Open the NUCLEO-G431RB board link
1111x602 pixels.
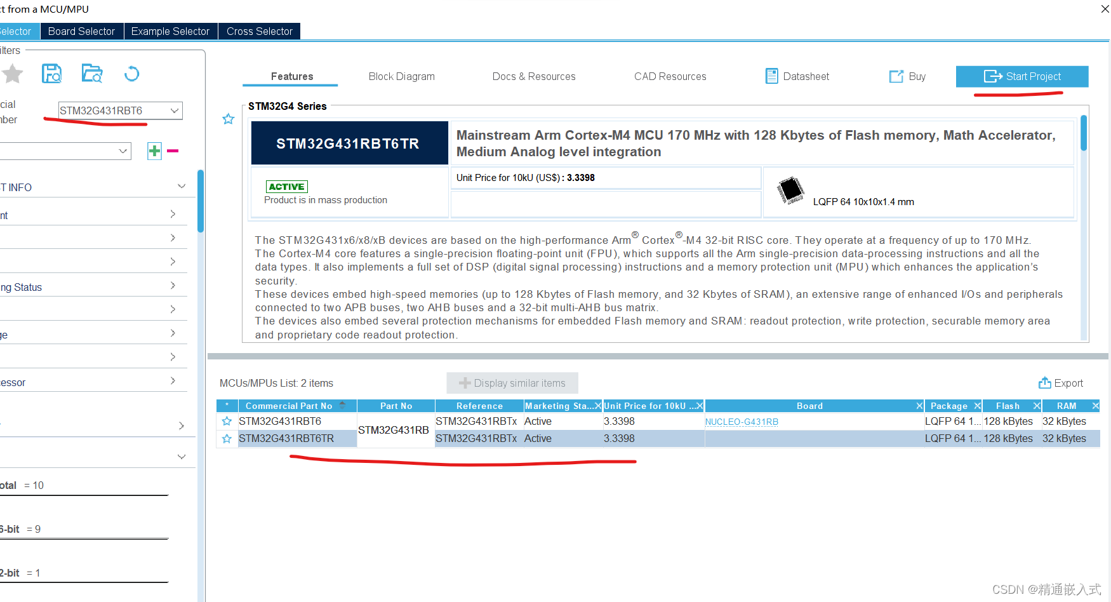(742, 422)
